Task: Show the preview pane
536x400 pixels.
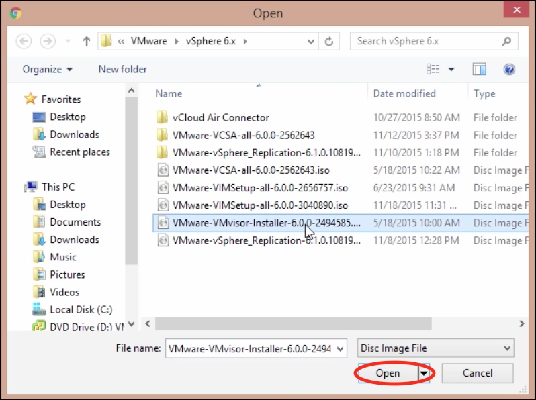Action: pos(480,69)
